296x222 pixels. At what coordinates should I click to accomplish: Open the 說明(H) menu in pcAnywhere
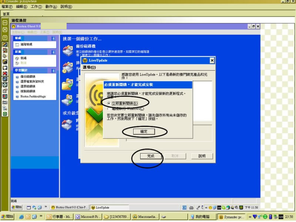click(66, 7)
